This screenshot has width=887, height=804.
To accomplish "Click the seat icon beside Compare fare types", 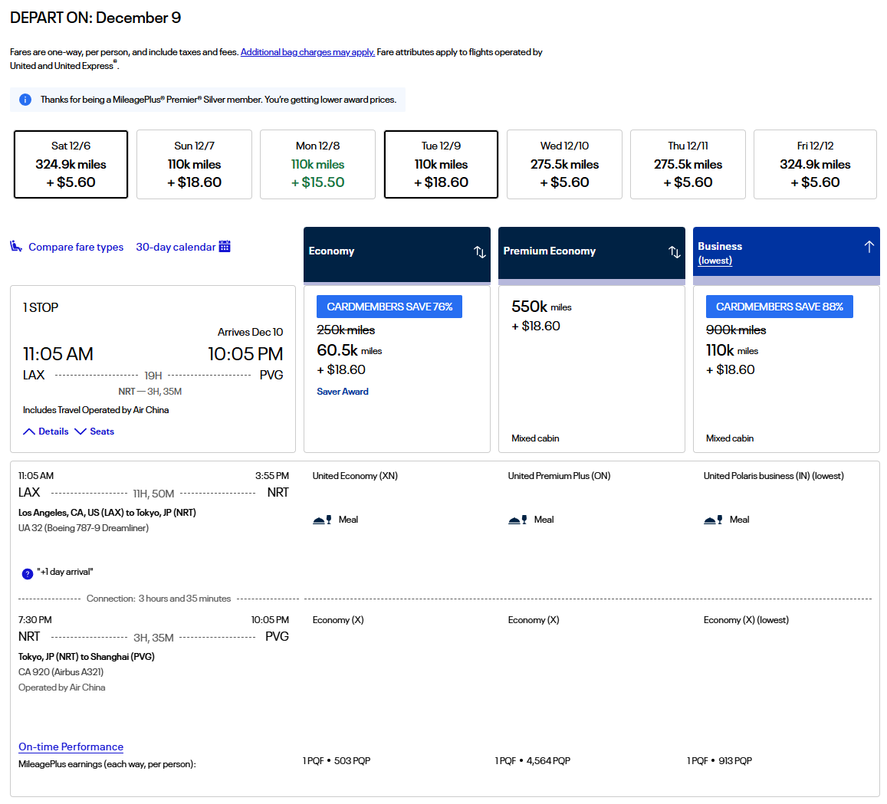I will coord(16,247).
